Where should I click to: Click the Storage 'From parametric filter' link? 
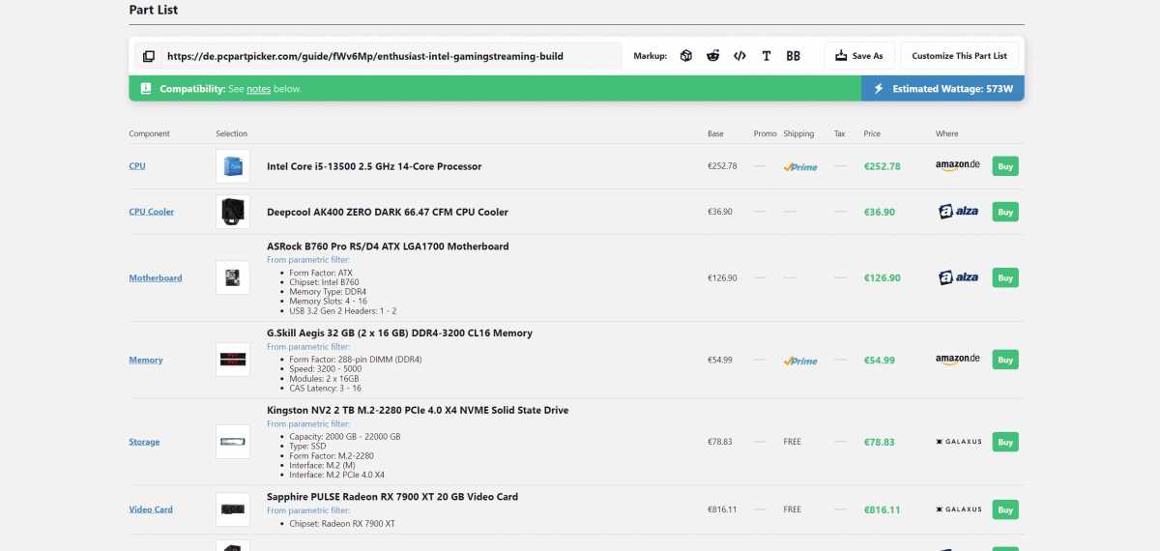tap(308, 424)
